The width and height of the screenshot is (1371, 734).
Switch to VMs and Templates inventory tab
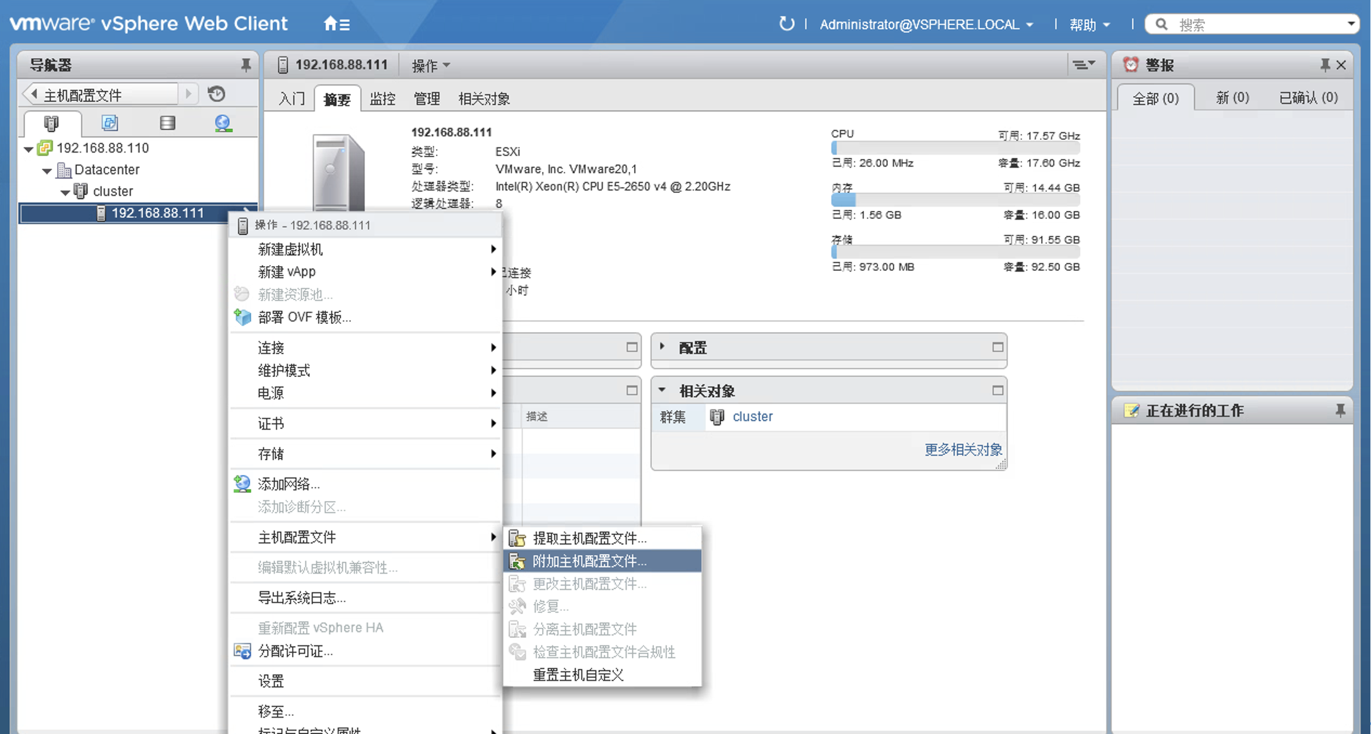coord(110,123)
